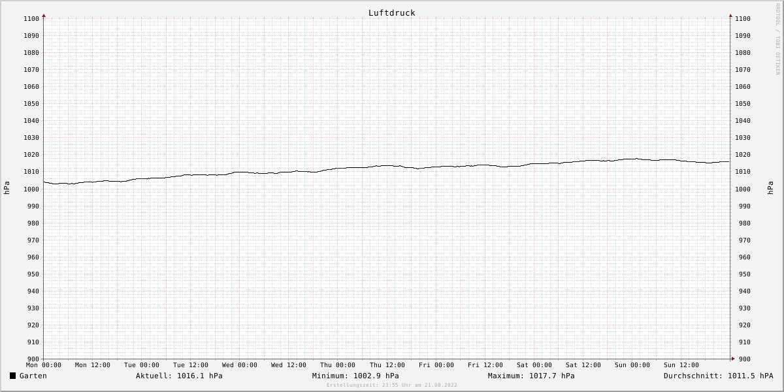Image resolution: width=784 pixels, height=392 pixels.
Task: Click 1100 on the right y-axis
Action: [x=743, y=19]
